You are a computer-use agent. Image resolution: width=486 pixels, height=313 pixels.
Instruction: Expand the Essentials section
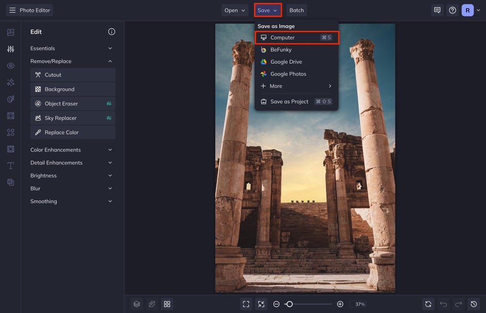[73, 48]
